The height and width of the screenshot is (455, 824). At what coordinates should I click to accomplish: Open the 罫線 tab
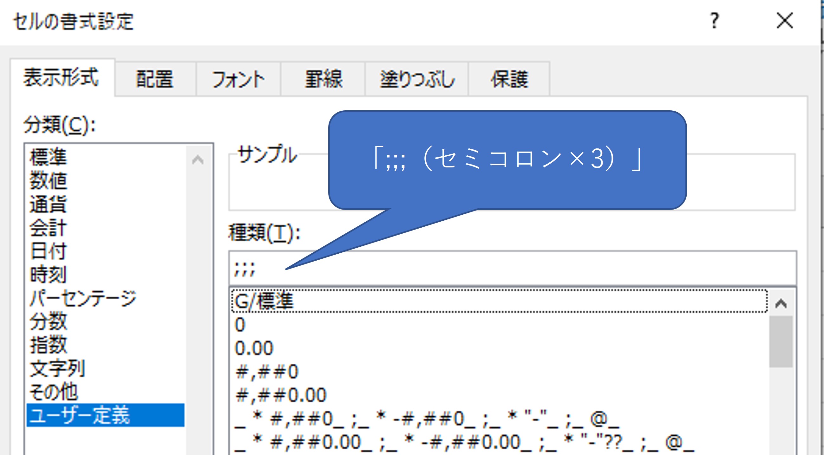pyautogui.click(x=323, y=79)
